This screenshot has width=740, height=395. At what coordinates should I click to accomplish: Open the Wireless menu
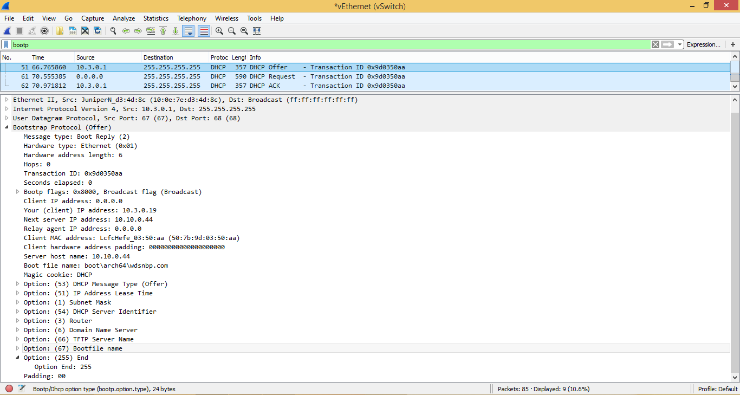(x=226, y=18)
